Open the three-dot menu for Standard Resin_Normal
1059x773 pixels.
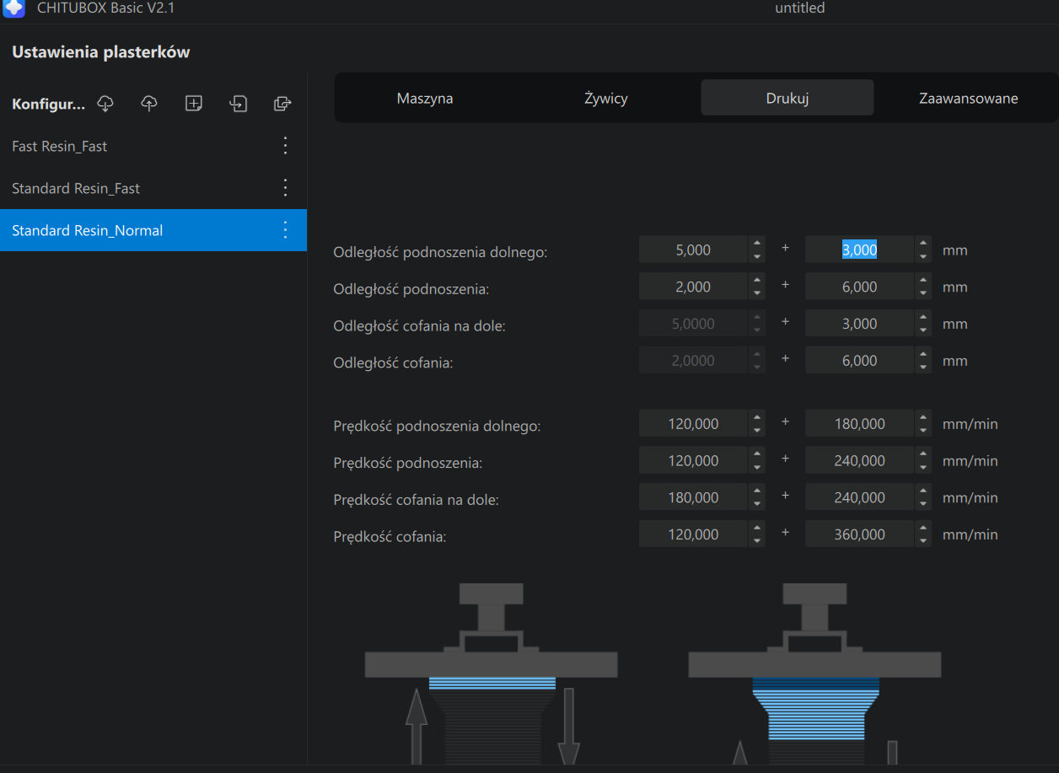click(x=285, y=230)
